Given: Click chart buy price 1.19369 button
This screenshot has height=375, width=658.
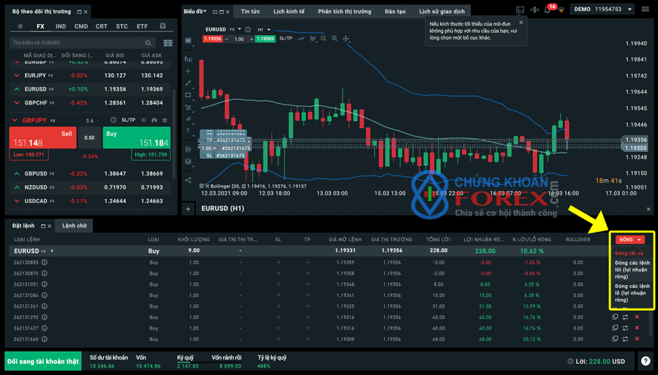Looking at the screenshot, I should pos(265,39).
